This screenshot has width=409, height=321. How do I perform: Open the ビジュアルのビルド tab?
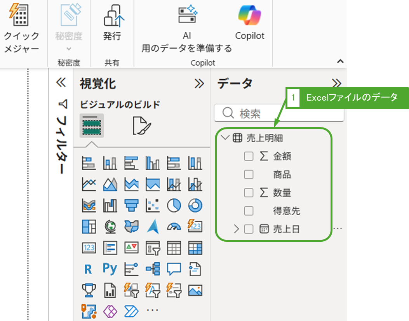(92, 126)
